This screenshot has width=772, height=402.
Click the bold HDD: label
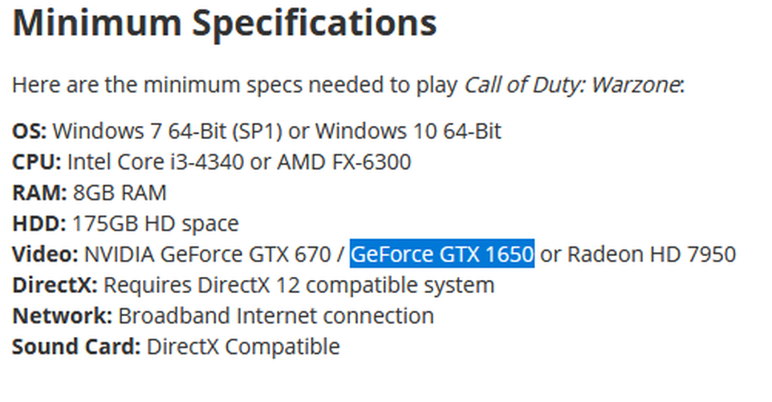[x=39, y=223]
